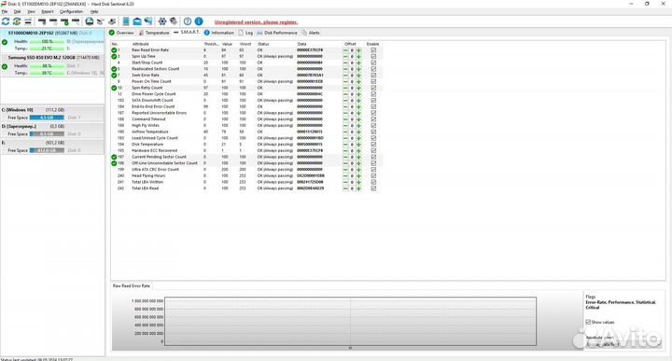Increase offset for Seek Error Rate
This screenshot has width=672, height=361.
pyautogui.click(x=358, y=76)
